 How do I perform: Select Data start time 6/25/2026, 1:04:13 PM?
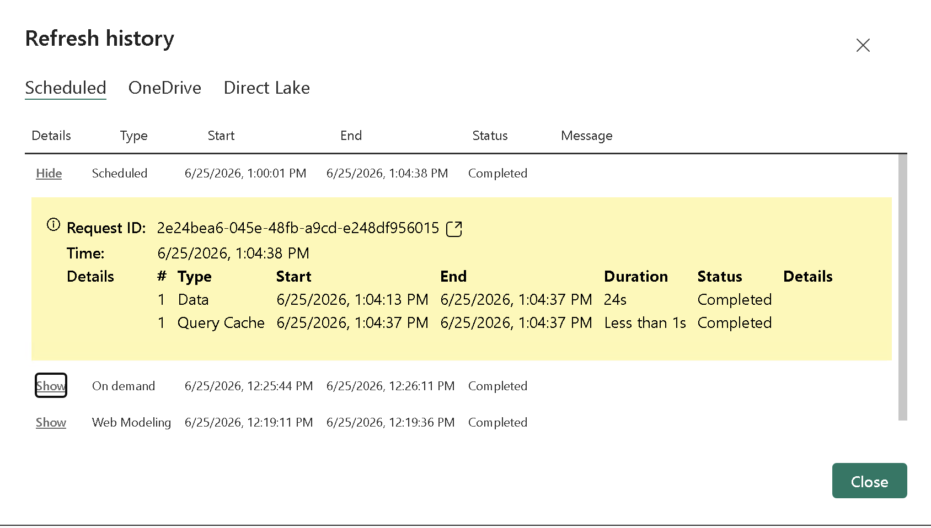352,300
